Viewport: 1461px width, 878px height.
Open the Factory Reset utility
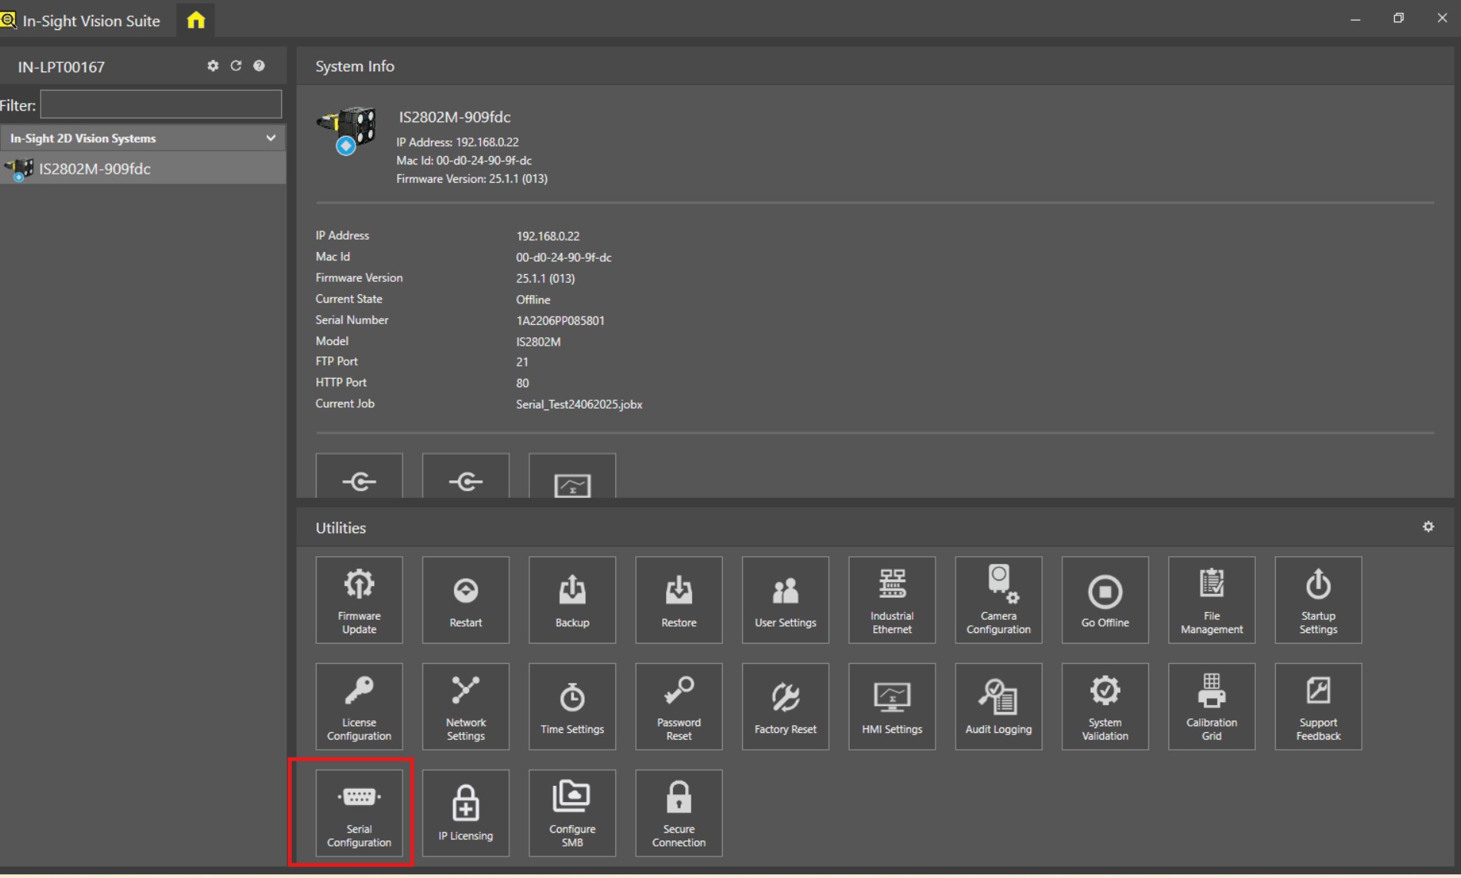(x=785, y=706)
